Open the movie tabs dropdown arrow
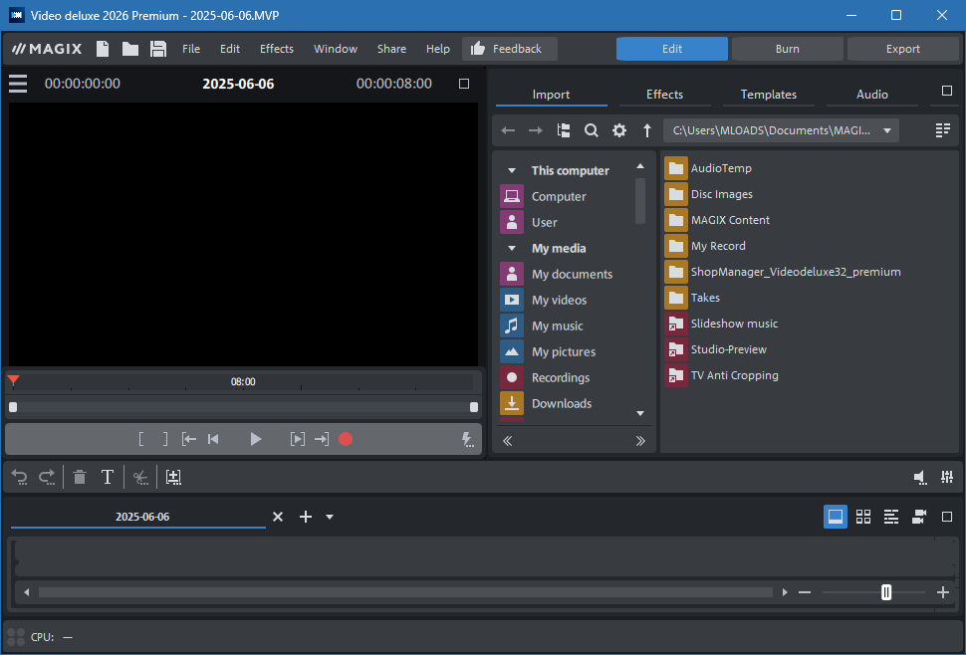 330,517
